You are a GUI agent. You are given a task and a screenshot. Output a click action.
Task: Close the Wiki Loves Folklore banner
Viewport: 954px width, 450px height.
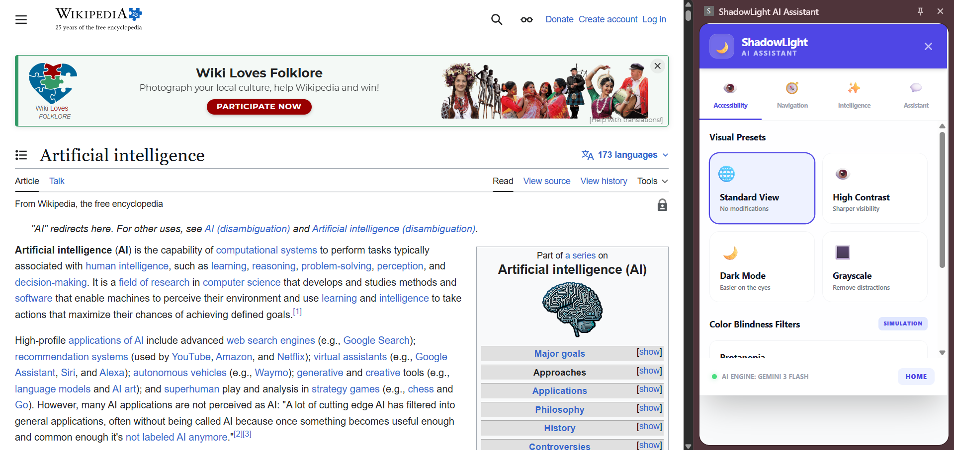(657, 66)
